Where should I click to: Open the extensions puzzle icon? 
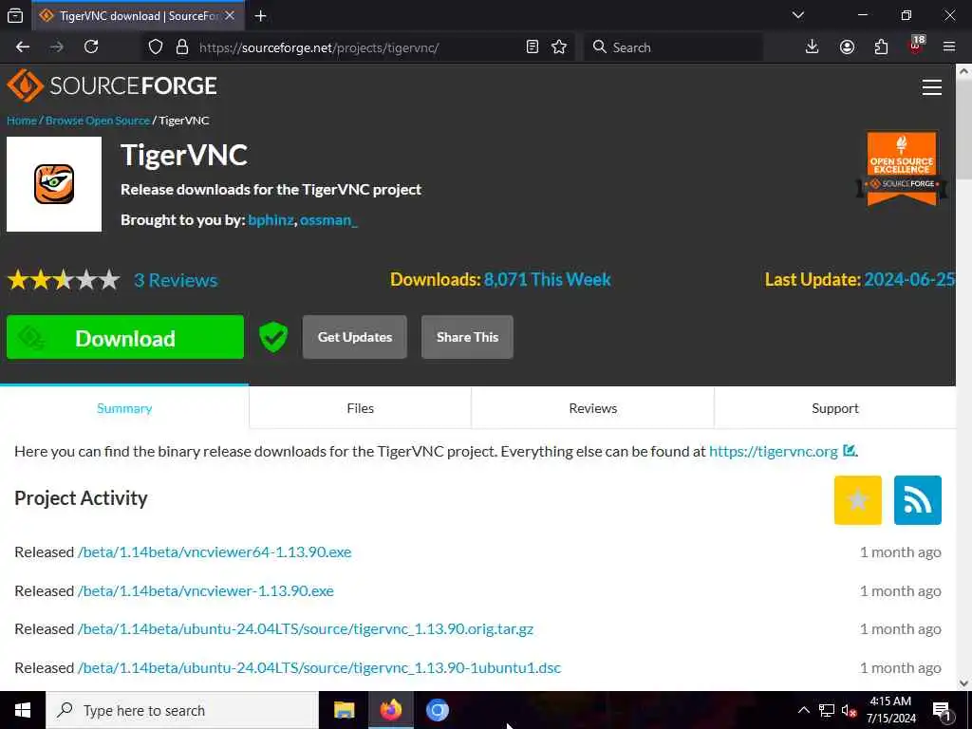(x=881, y=47)
